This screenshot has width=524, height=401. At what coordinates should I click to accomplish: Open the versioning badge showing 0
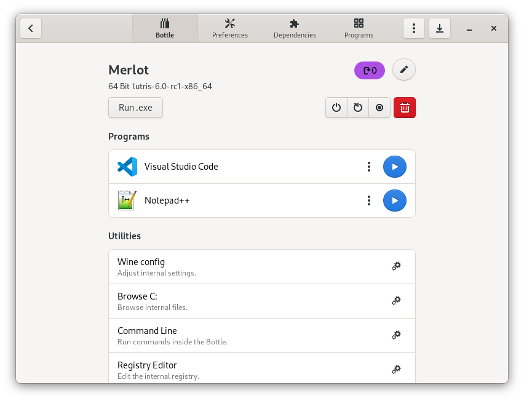click(369, 70)
